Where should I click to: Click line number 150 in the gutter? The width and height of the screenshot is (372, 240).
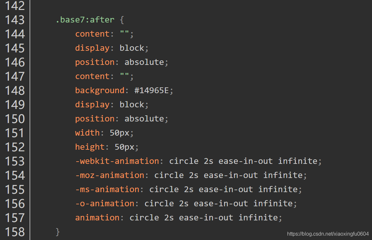click(15, 119)
